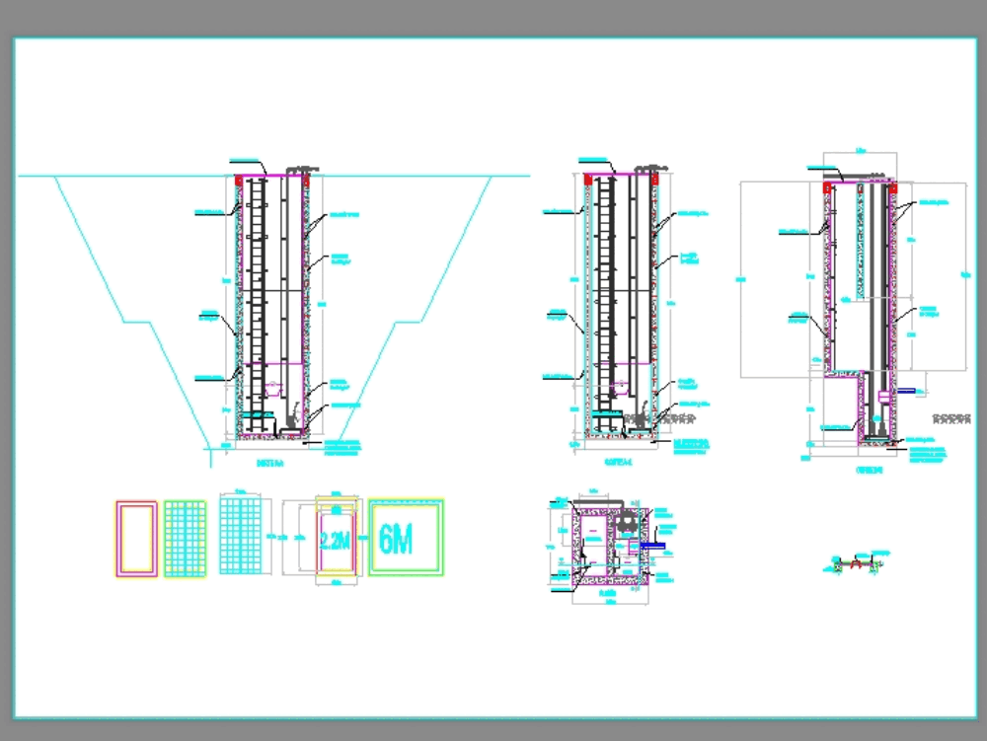Click the red anchor marker atop the left section
Viewport: 987px width, 741px height.
[237, 178]
